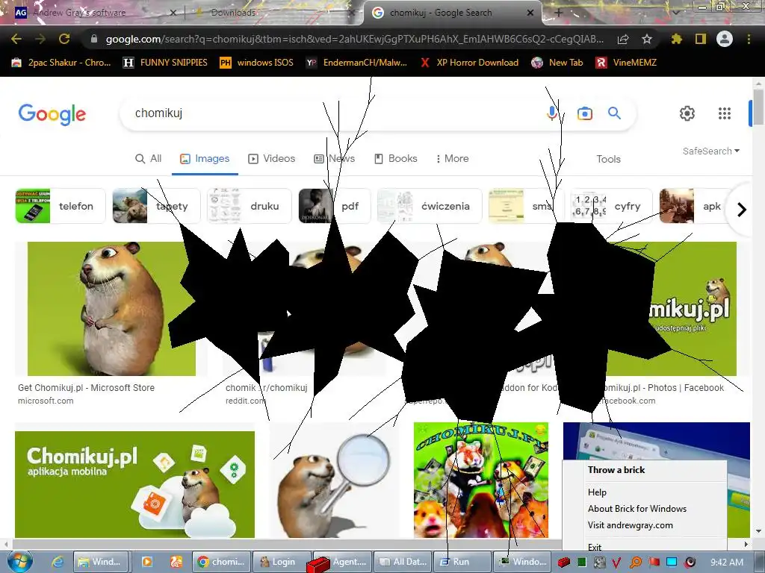
Task: Filter by the druku chip
Action: tap(250, 206)
